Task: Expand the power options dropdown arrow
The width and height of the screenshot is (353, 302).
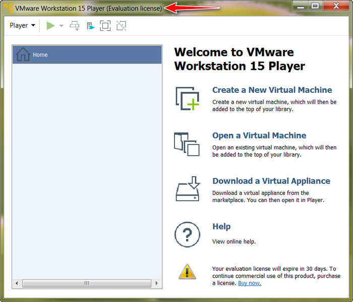Action: 61,26
